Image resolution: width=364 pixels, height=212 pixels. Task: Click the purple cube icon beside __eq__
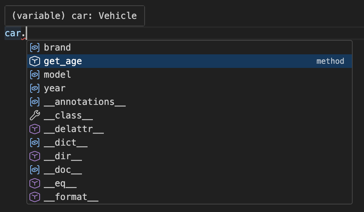[35, 183]
